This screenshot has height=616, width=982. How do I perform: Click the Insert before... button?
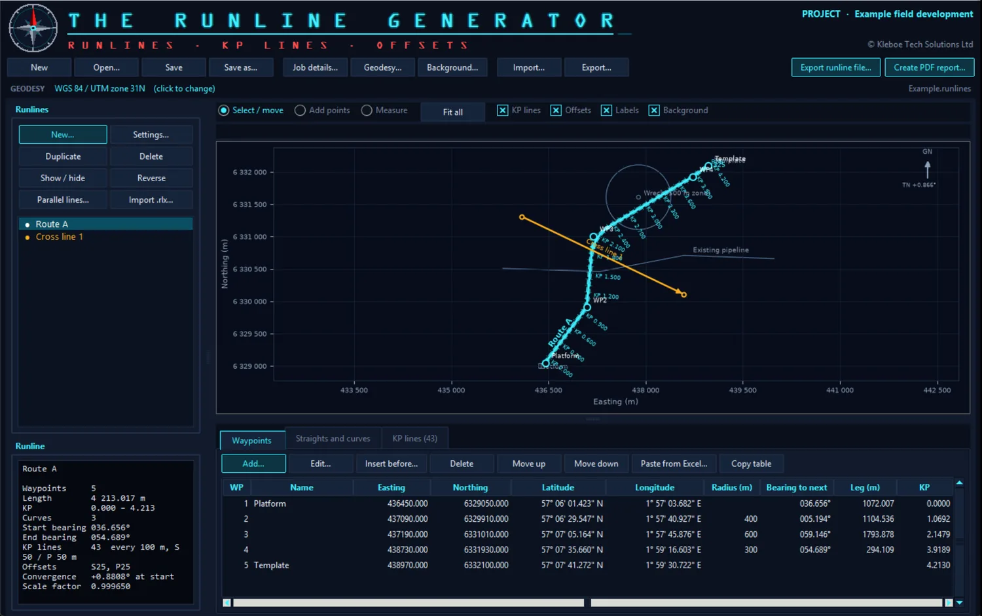(x=391, y=464)
